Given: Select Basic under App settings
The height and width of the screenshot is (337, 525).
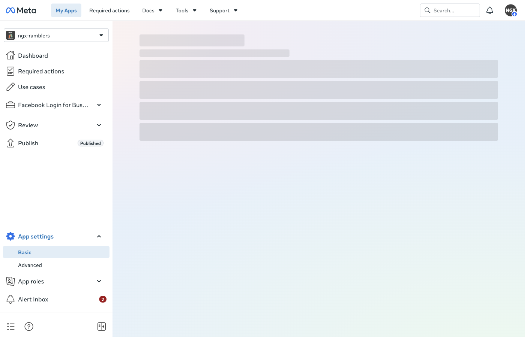Looking at the screenshot, I should [56, 252].
